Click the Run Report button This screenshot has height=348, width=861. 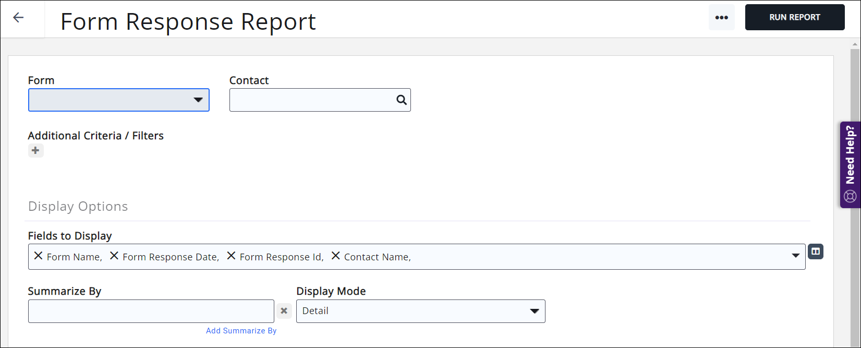point(794,18)
